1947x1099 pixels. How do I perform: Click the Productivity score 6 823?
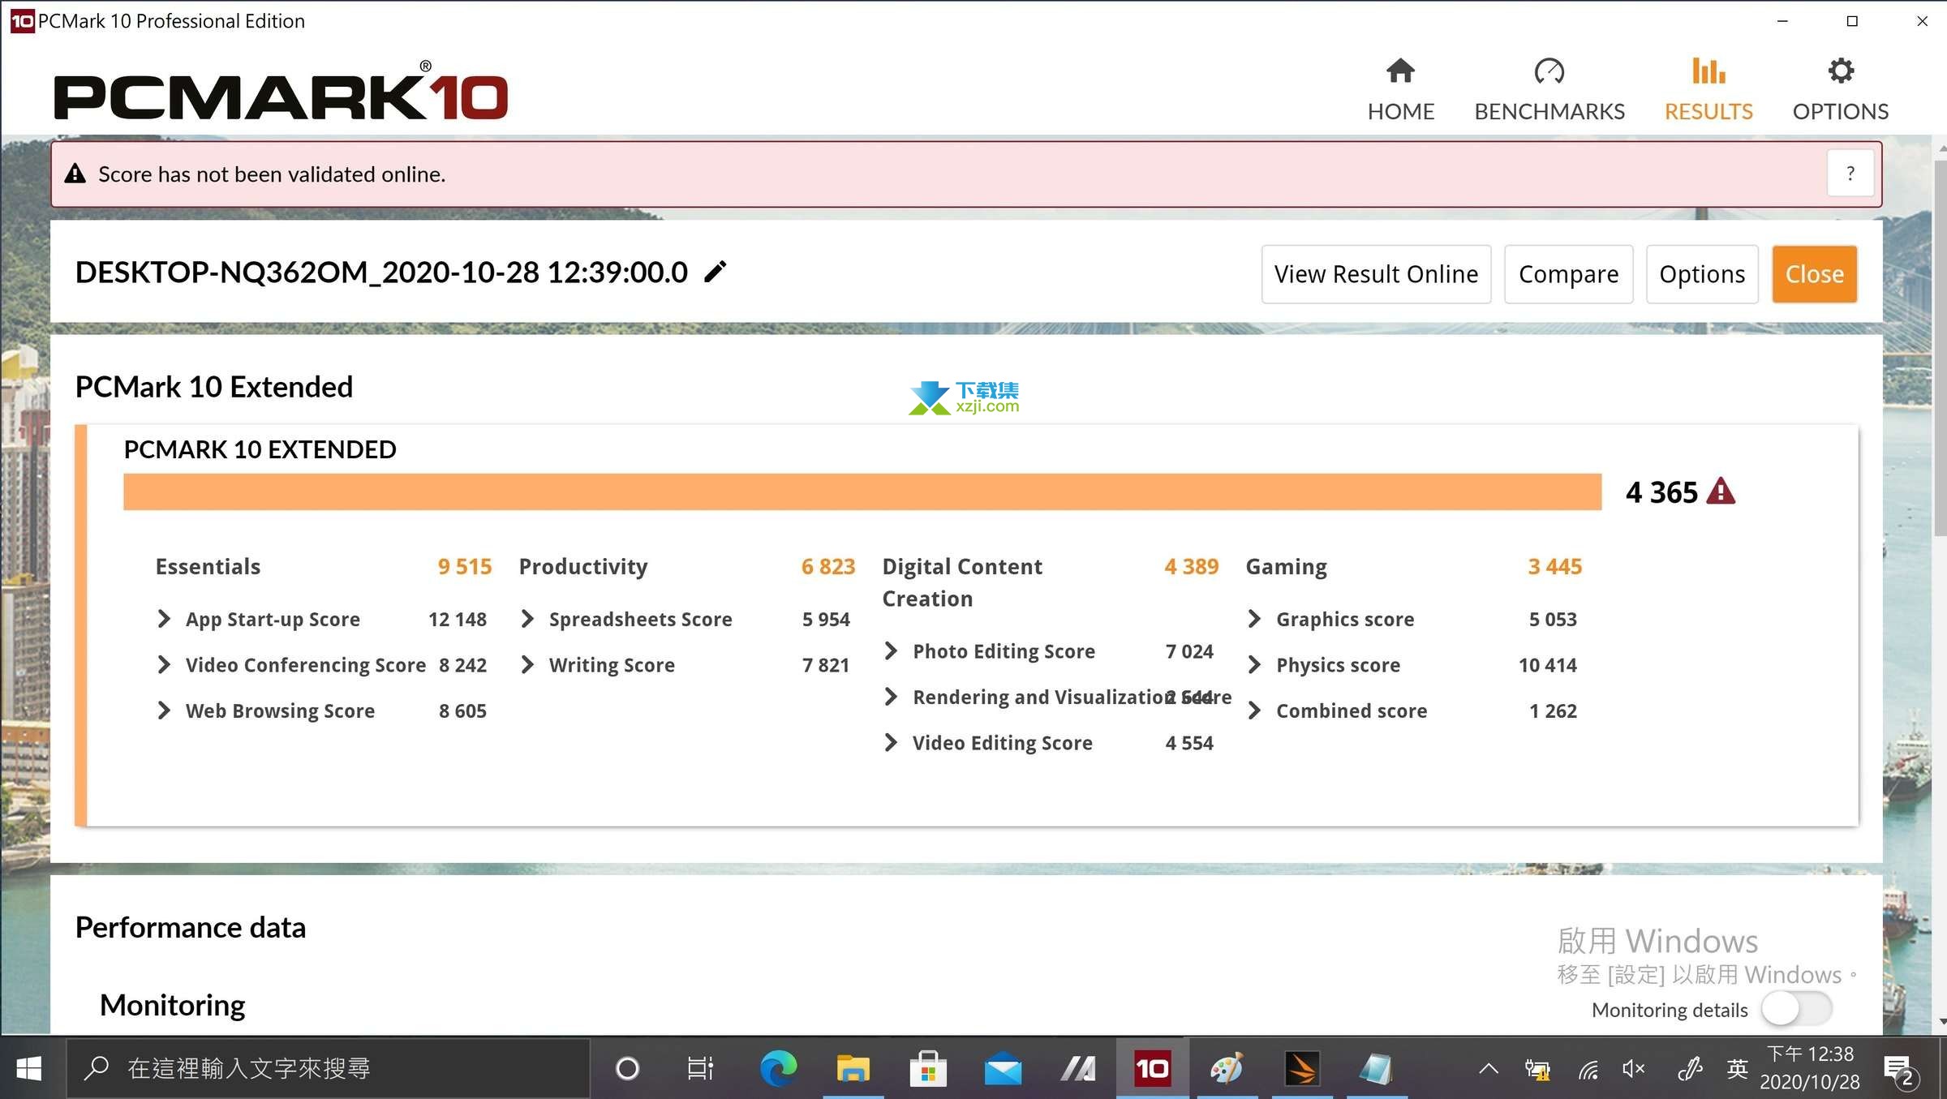click(x=828, y=566)
